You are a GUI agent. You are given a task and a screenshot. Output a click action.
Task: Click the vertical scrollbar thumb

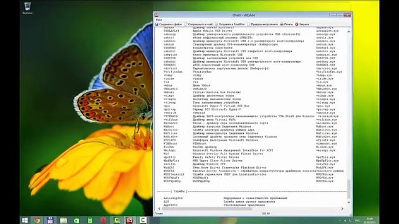(x=349, y=189)
